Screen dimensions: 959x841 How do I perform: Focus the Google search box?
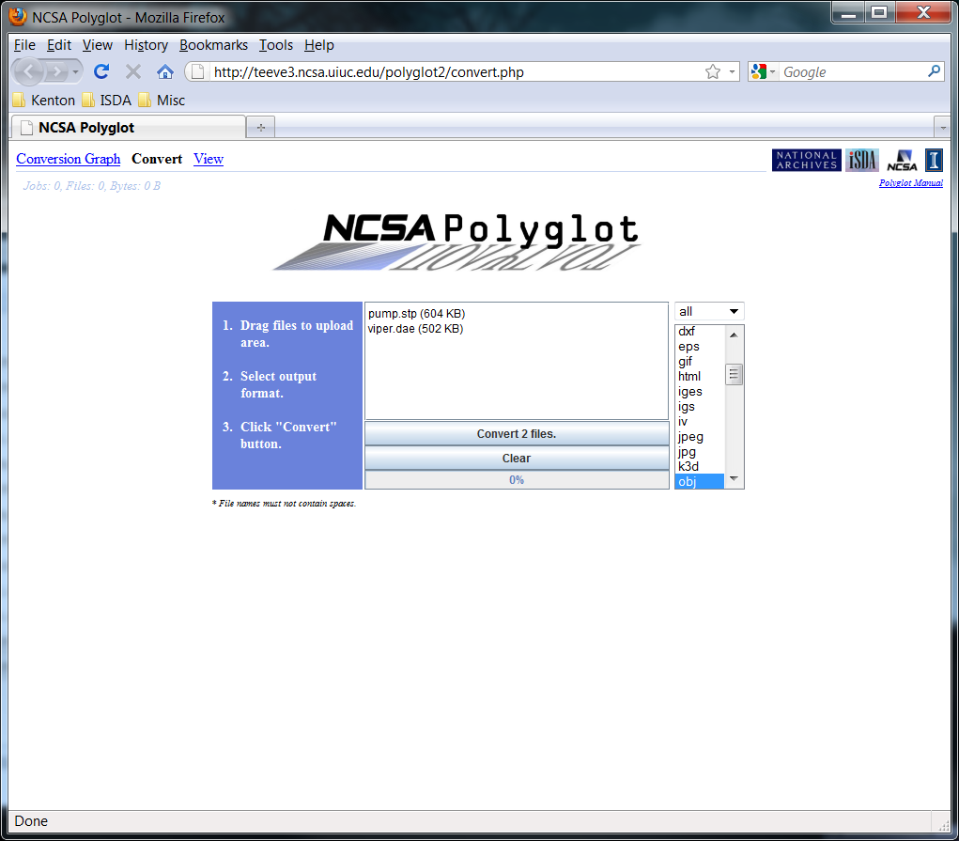coord(853,72)
